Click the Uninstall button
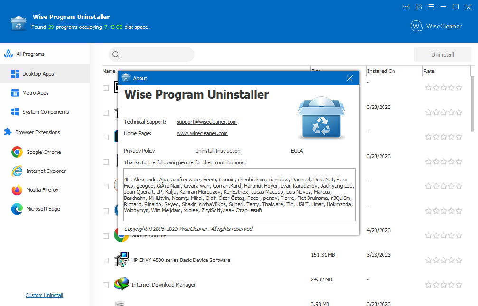Screen dimensions: 478x306 443,55
